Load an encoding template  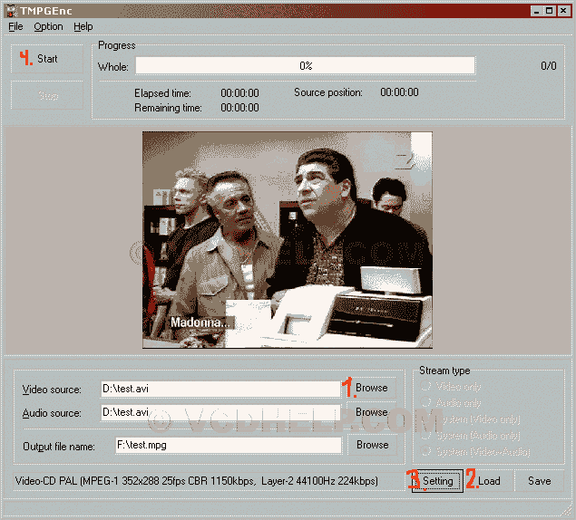click(489, 481)
